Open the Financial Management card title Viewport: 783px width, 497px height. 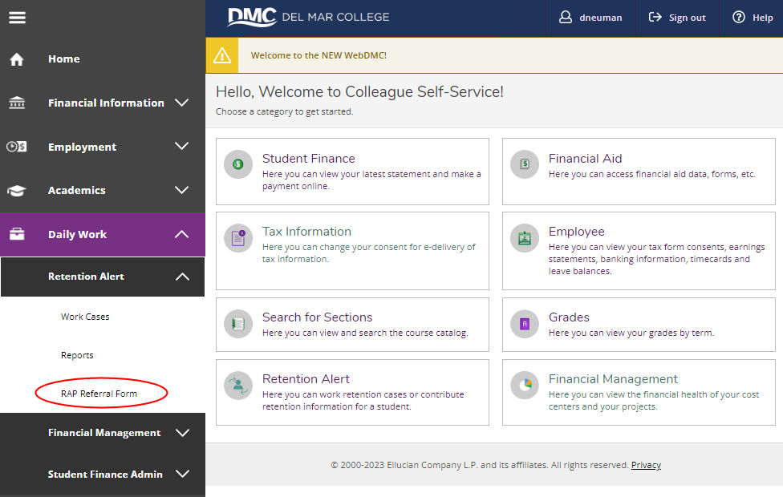(613, 379)
